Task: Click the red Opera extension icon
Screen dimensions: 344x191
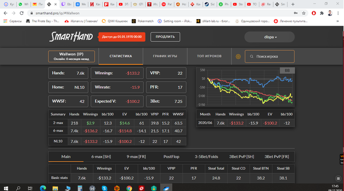Action: coord(314,13)
